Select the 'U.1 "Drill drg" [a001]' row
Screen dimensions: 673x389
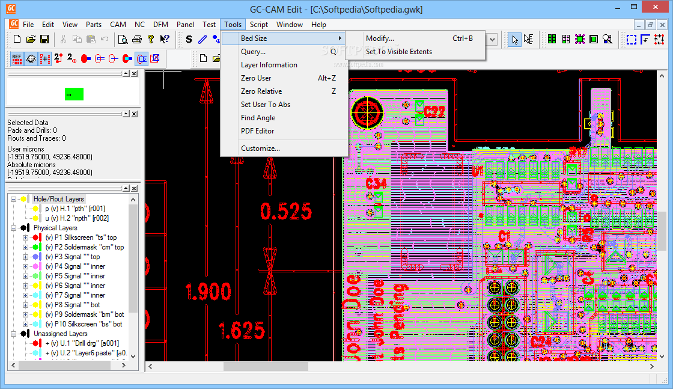click(82, 343)
